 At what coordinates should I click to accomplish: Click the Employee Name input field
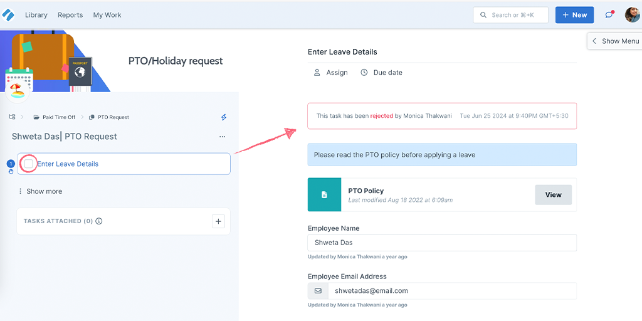[442, 243]
